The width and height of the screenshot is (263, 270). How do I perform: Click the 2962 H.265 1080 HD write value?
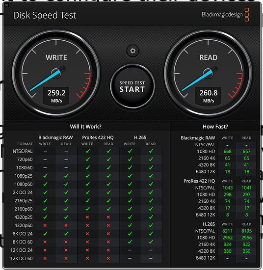227,238
